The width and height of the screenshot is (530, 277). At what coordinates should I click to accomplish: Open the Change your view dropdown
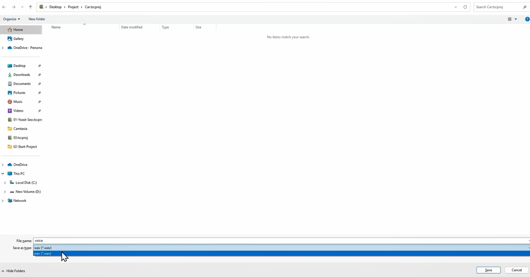coord(516,19)
